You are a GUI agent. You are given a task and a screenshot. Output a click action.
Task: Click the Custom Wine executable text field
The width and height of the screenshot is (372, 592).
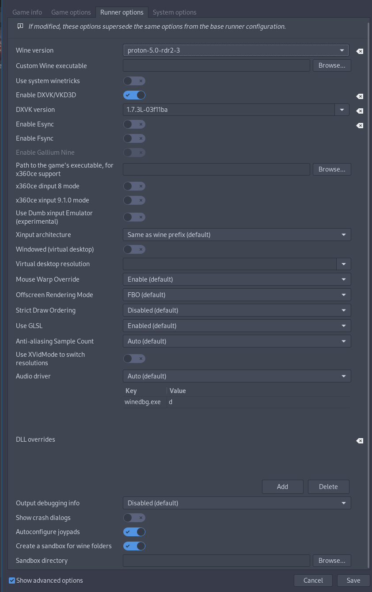(216, 65)
